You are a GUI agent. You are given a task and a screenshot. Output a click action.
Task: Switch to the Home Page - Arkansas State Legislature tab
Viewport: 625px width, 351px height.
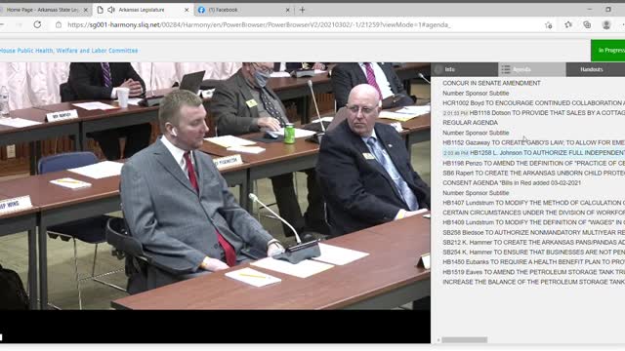point(45,10)
